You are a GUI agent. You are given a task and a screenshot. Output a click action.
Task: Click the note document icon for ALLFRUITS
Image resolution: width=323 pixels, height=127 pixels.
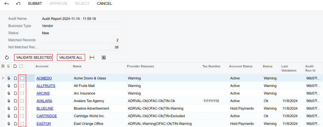(x=15, y=86)
